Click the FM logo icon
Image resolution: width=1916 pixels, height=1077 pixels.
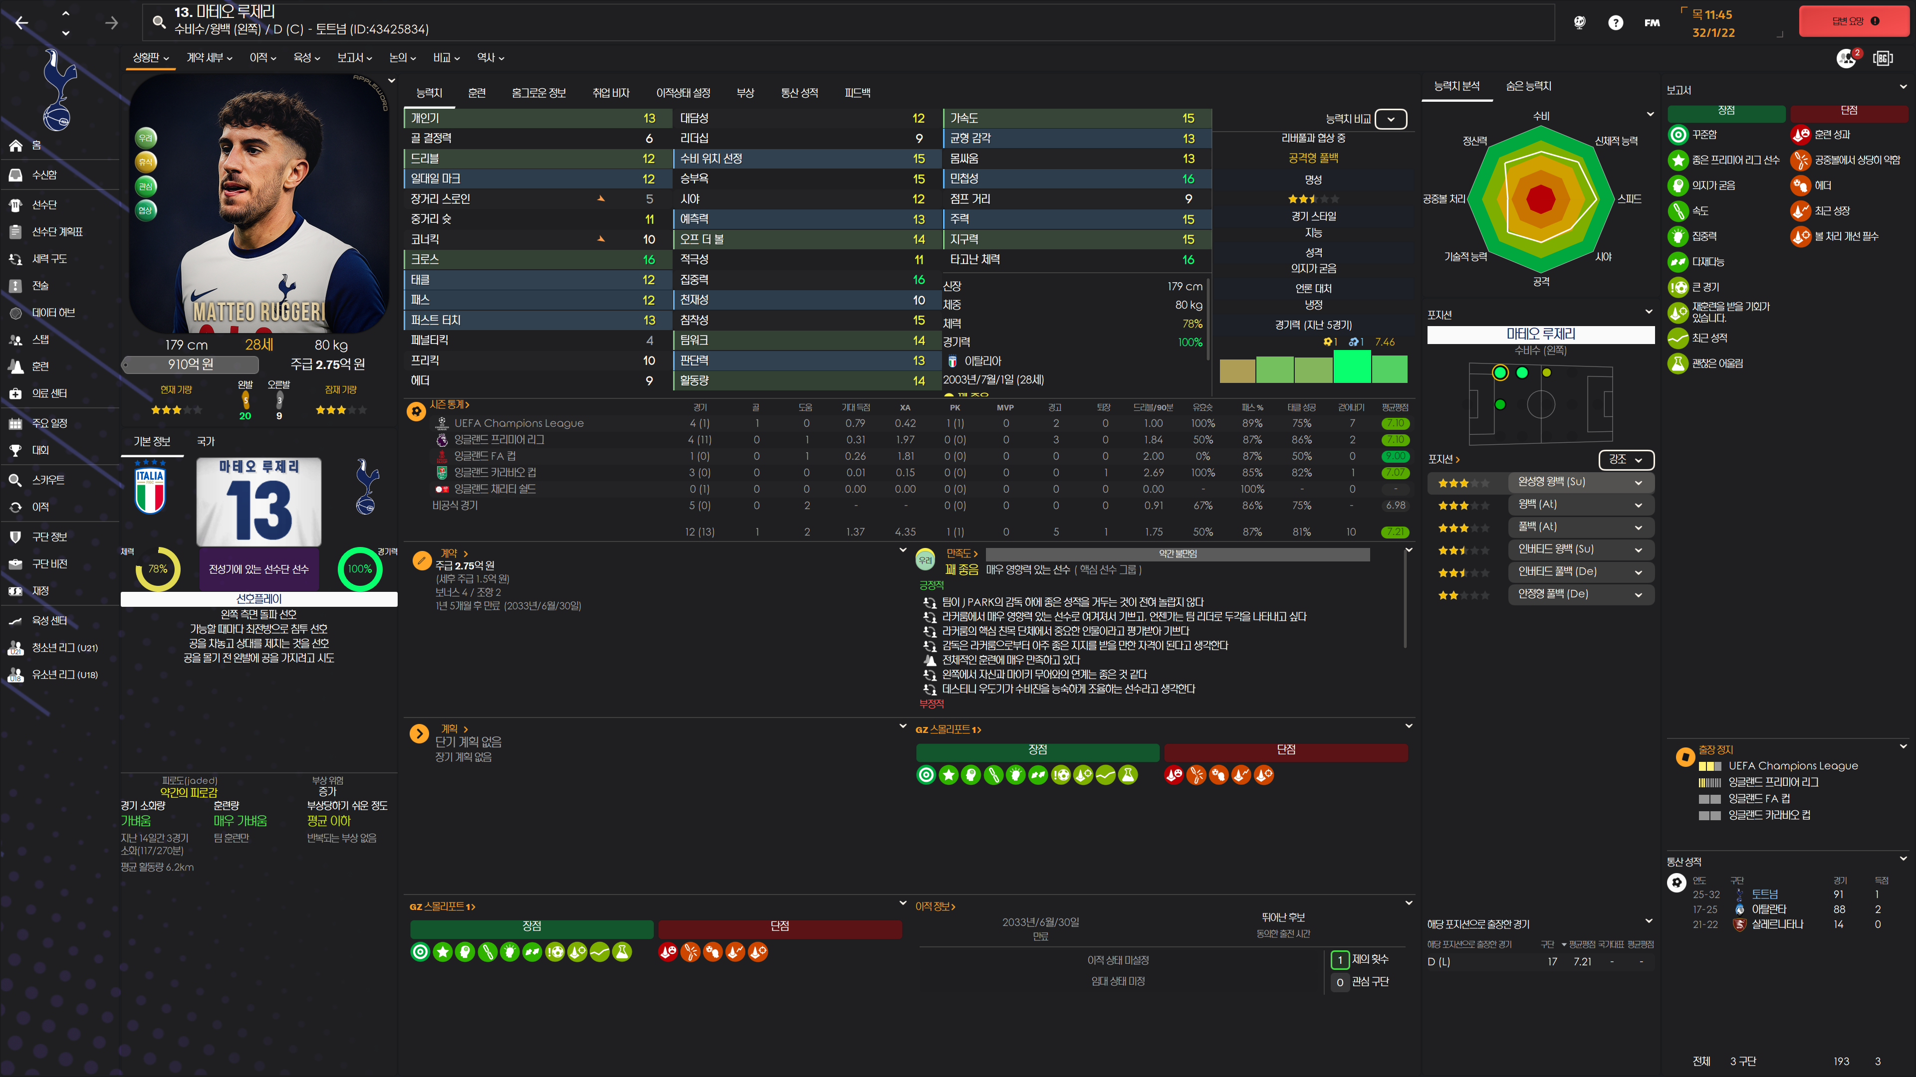[1652, 22]
